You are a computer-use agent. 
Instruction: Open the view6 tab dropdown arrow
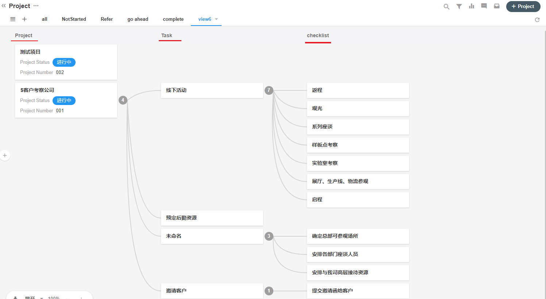pyautogui.click(x=216, y=19)
